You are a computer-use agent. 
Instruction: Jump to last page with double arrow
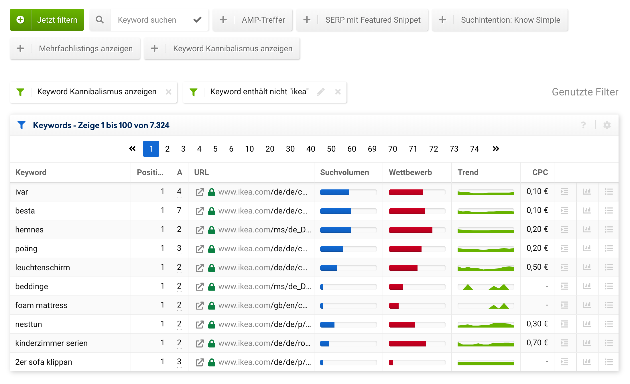point(496,149)
